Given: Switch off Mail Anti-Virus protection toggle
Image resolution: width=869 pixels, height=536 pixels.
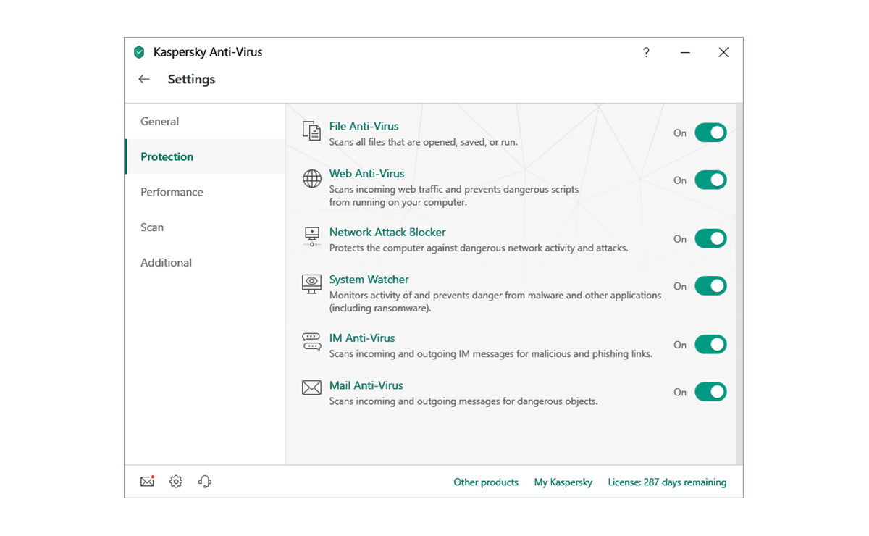Looking at the screenshot, I should [x=710, y=392].
